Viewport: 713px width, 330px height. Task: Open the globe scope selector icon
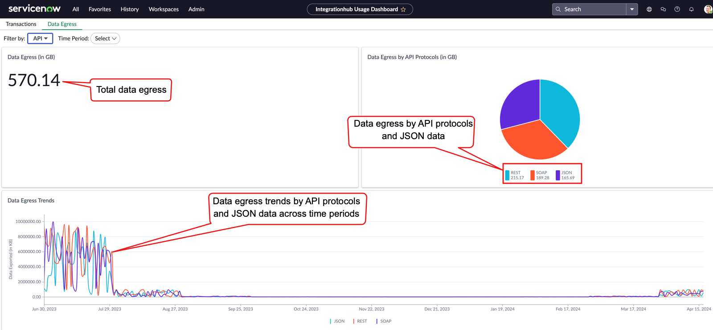[649, 9]
